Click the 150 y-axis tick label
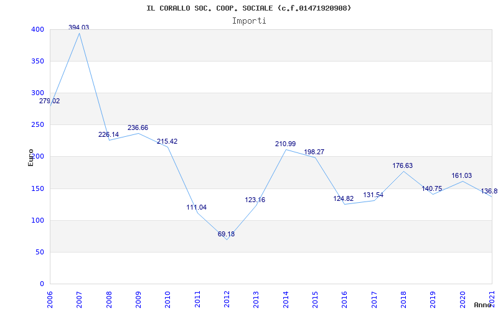The height and width of the screenshot is (311, 498). [x=37, y=189]
